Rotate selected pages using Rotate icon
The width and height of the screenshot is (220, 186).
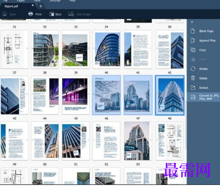(193, 69)
